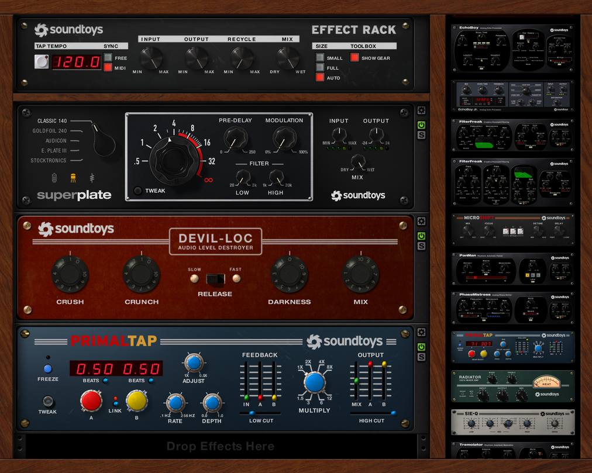Click the Low Cut slider
This screenshot has width=592, height=473.
click(x=260, y=413)
